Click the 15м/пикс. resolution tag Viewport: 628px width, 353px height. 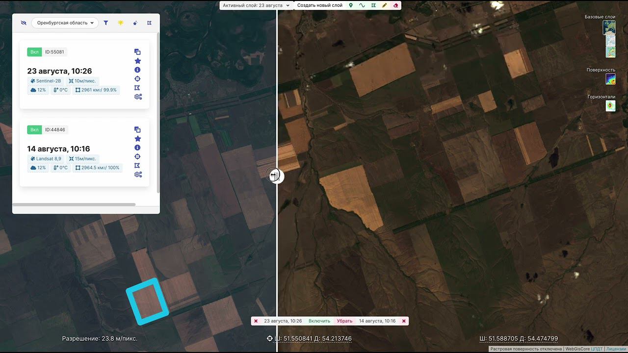pyautogui.click(x=82, y=159)
